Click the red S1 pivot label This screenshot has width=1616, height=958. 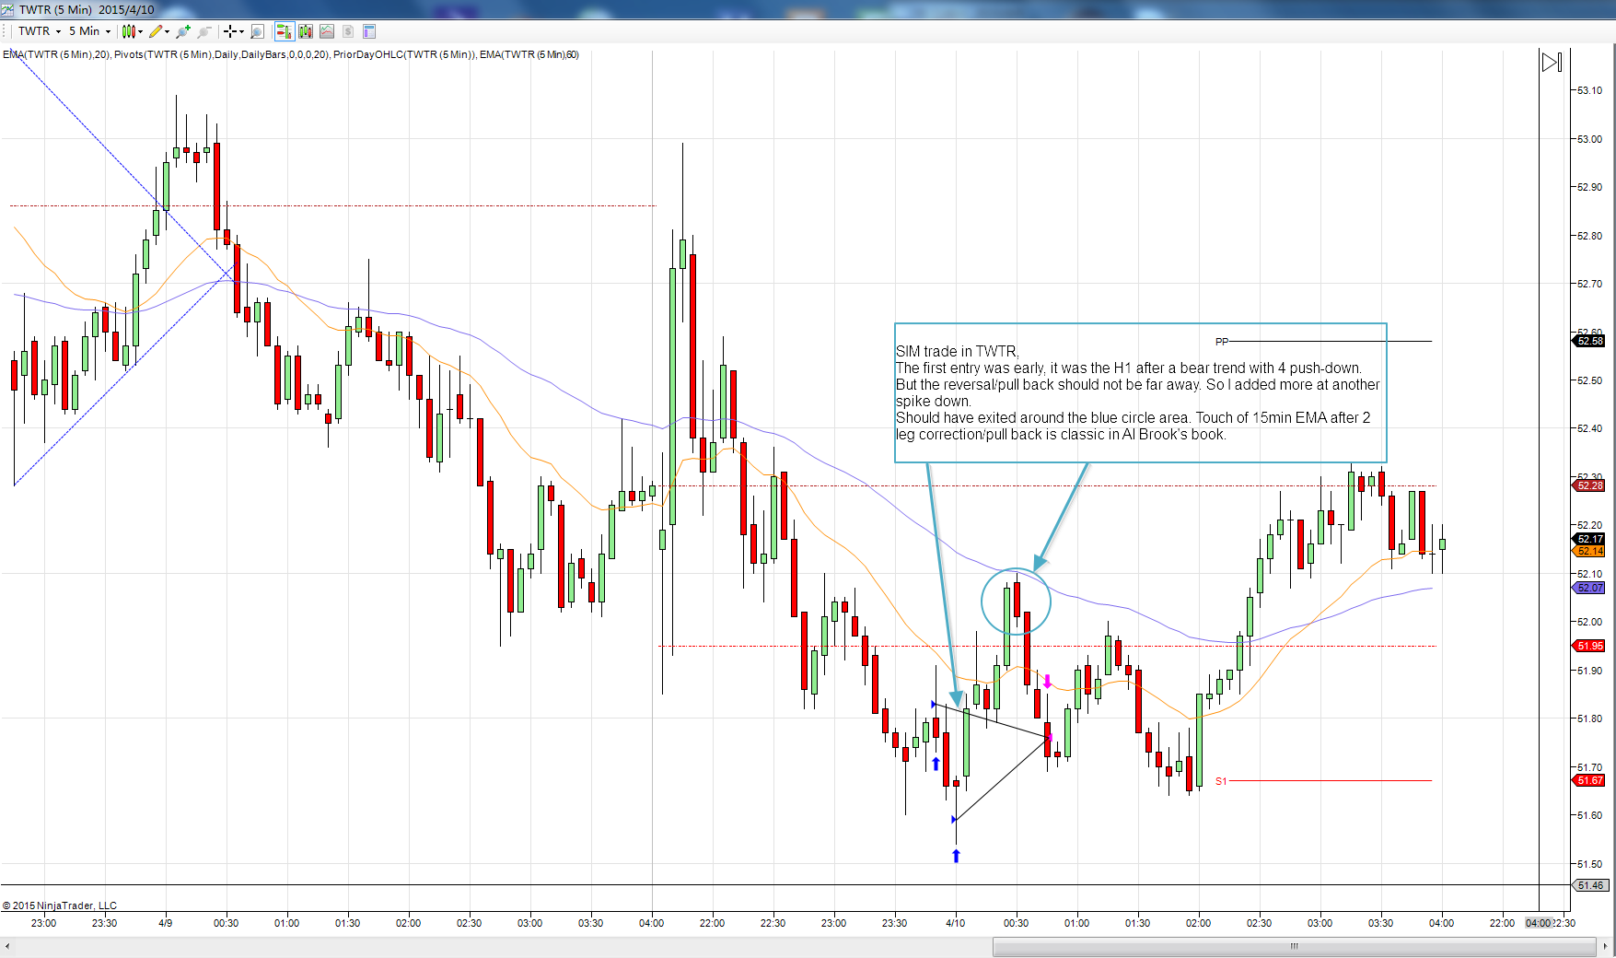pos(1221,781)
